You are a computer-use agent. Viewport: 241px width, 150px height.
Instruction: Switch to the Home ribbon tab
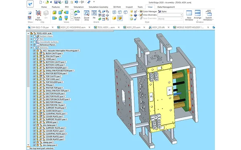pyautogui.click(x=44, y=7)
